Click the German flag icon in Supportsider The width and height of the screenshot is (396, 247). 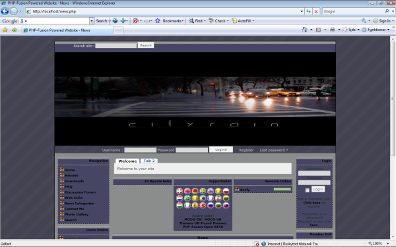tap(195, 191)
